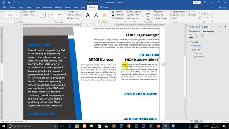Screen dimensions: 229x129
Task: Open the File menu
Action: 4,7
